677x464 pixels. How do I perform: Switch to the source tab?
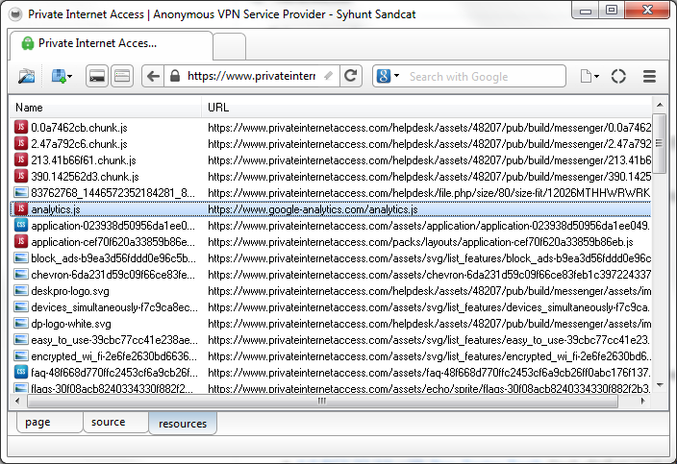115,422
